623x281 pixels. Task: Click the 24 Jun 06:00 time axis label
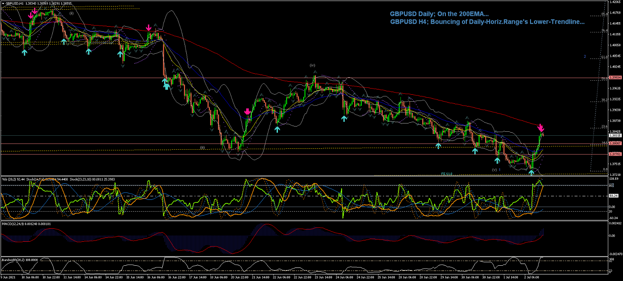point(344,277)
